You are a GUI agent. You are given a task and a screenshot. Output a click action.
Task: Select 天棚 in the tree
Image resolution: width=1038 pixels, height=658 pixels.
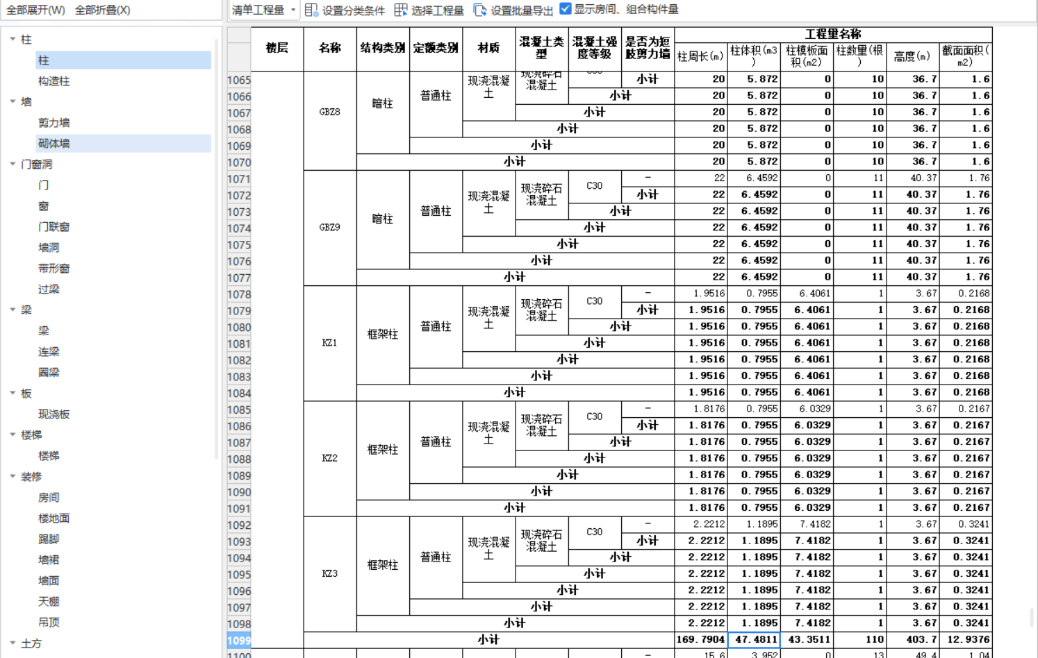pyautogui.click(x=49, y=602)
